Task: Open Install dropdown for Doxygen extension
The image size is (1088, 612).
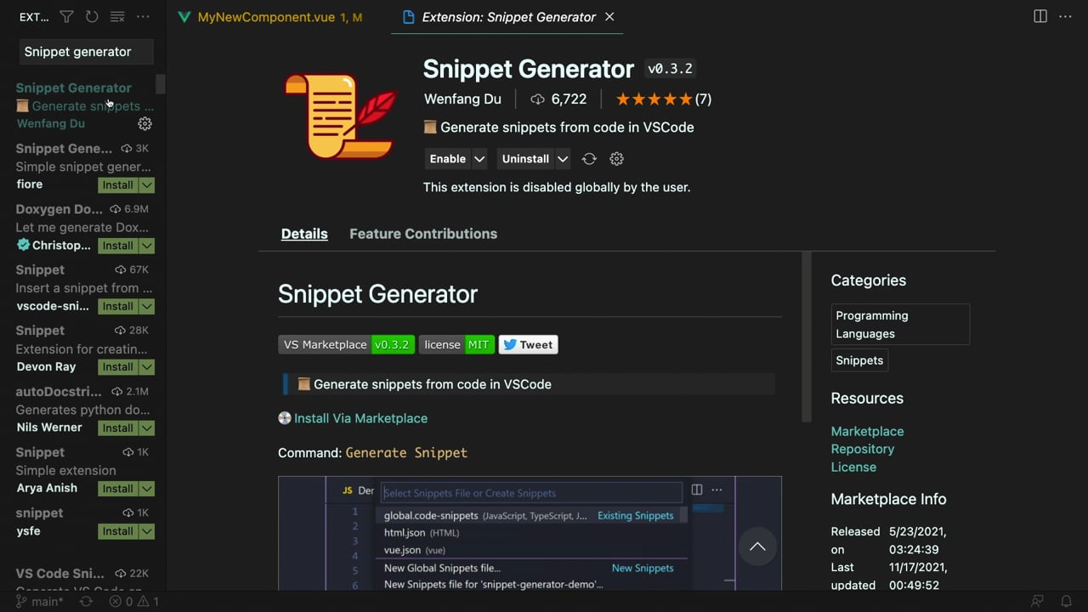Action: click(147, 246)
